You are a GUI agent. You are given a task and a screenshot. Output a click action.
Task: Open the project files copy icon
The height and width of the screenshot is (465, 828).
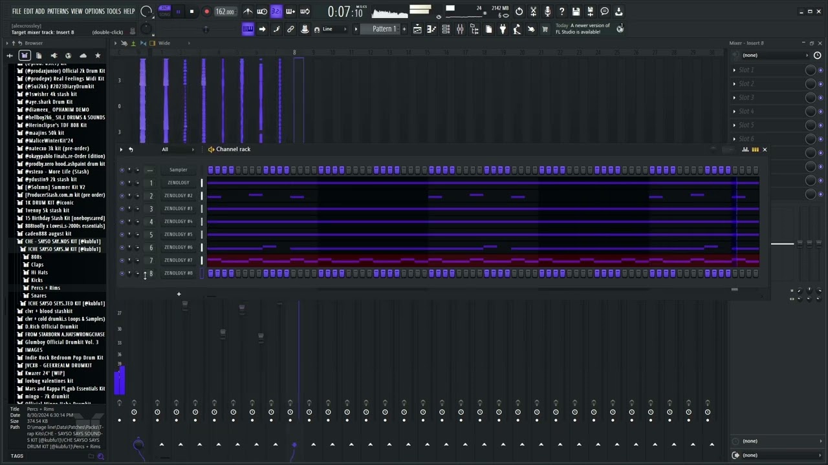(x=488, y=29)
